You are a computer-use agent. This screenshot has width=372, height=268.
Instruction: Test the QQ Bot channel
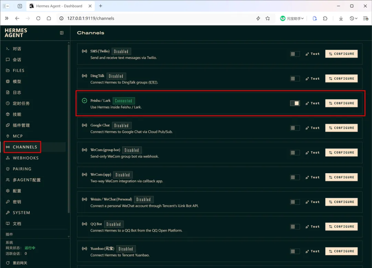tap(312, 227)
